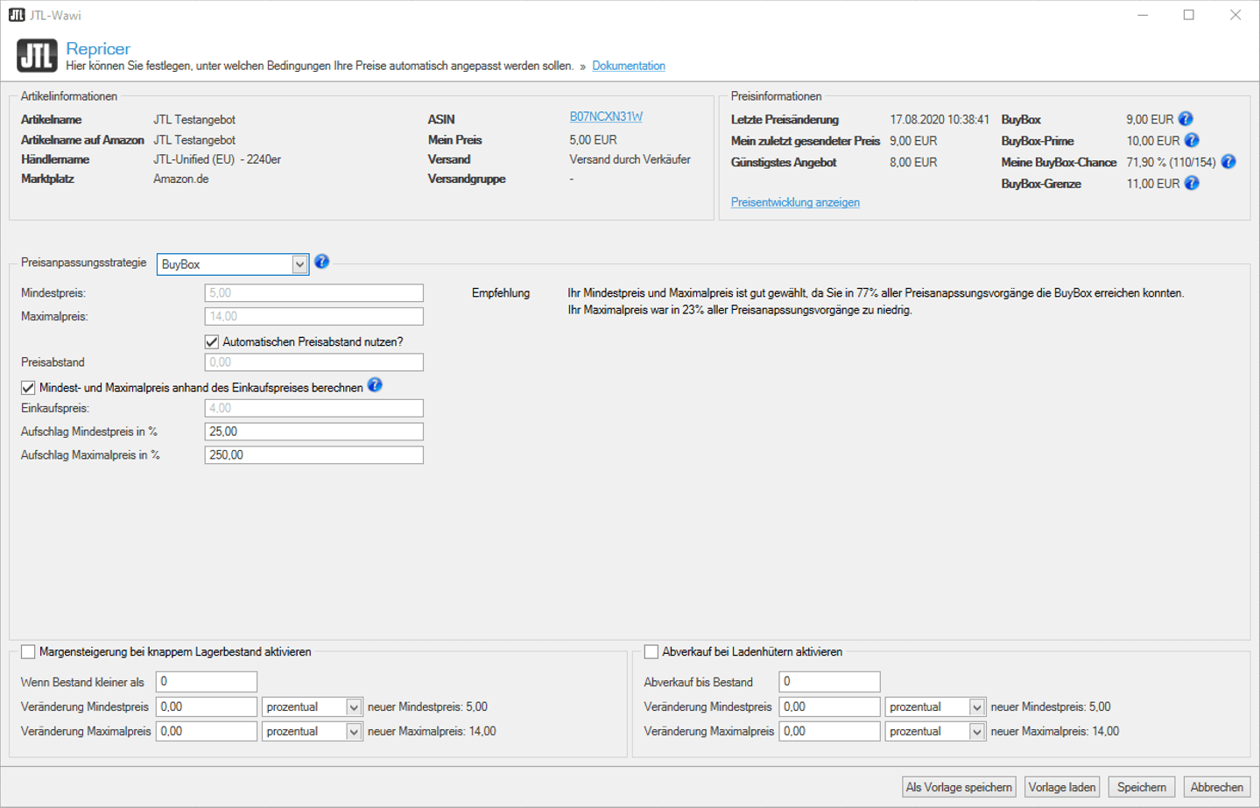The height and width of the screenshot is (808, 1260).
Task: Minimize the JTL-Wawi window
Action: pyautogui.click(x=1143, y=15)
